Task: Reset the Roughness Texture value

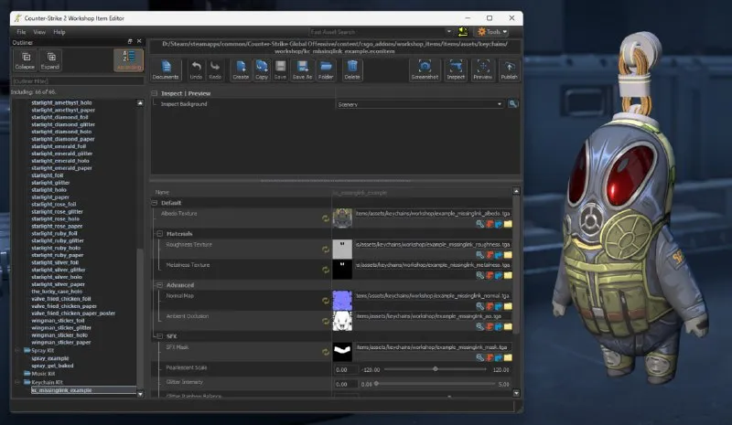Action: click(326, 250)
